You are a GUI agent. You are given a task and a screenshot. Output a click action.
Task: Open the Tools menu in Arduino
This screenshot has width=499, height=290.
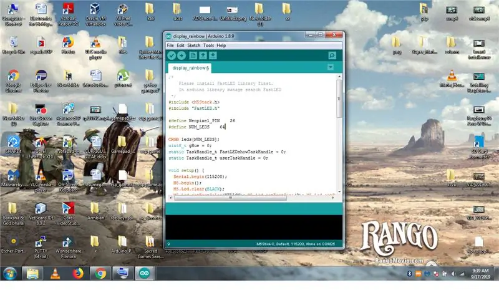(208, 45)
